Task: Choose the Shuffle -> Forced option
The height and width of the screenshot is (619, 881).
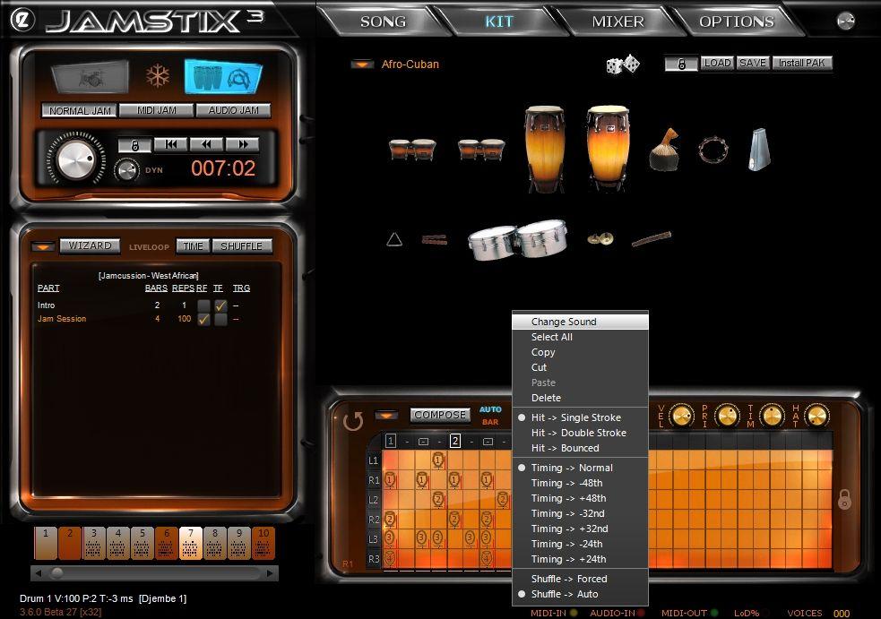Action: tap(568, 579)
